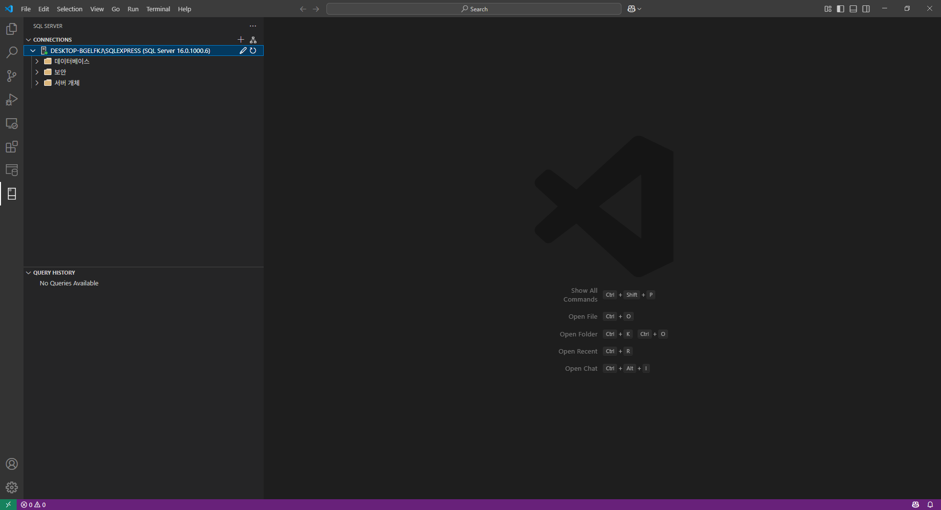The width and height of the screenshot is (941, 510).
Task: Click the remote window status bar icon
Action: coord(8,505)
